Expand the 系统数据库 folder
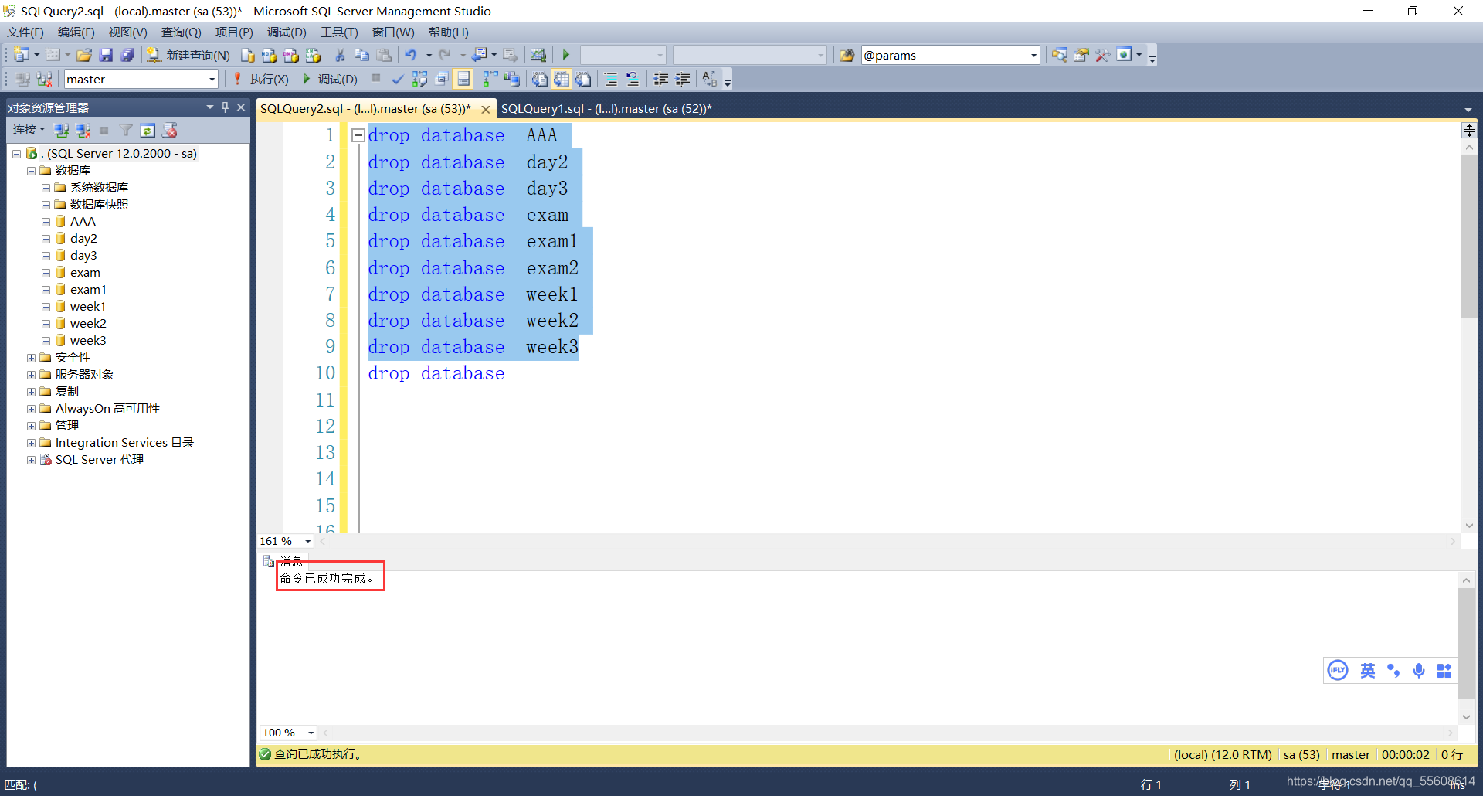The image size is (1483, 796). (x=46, y=188)
